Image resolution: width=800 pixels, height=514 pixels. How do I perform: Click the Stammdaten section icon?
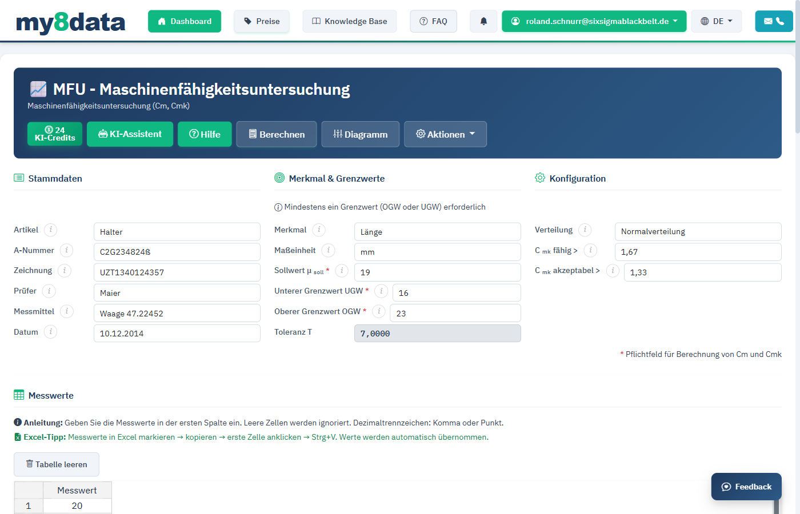(19, 178)
